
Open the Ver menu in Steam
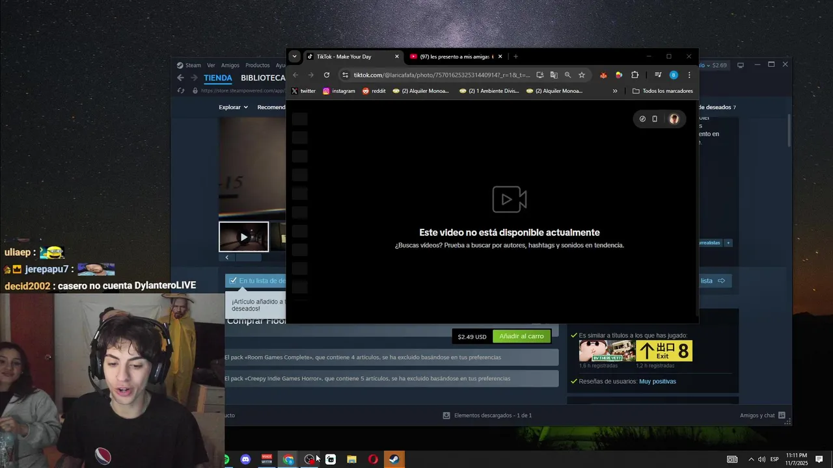211,65
